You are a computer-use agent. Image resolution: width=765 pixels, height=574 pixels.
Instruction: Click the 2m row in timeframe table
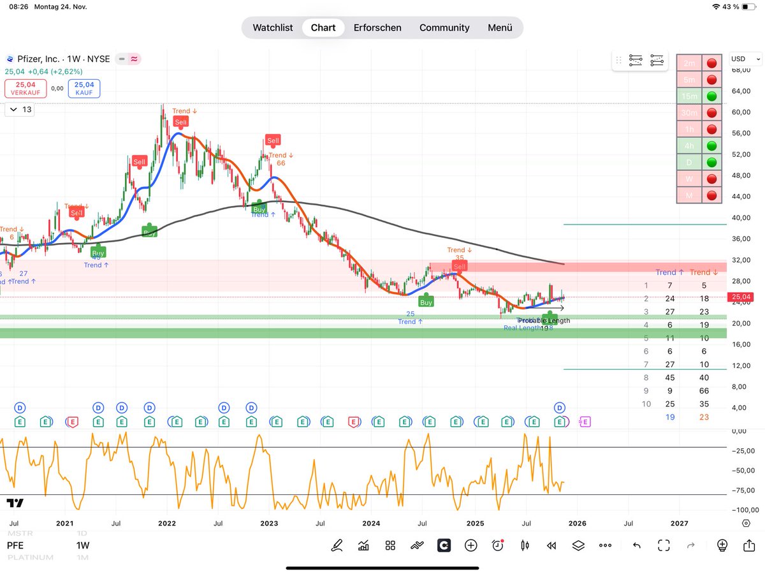[700, 63]
